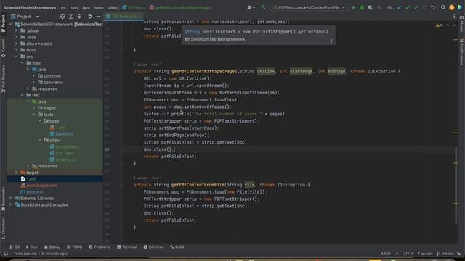This screenshot has width=465, height=261.
Task: Open Notifications side tab on right
Action: point(461,52)
